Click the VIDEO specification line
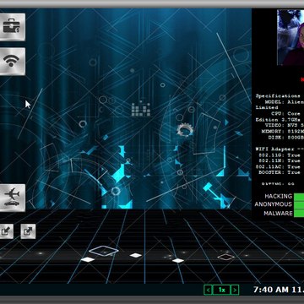 (285, 125)
